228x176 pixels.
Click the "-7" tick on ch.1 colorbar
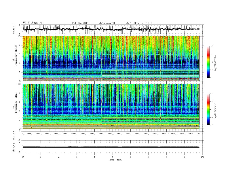[212, 78]
